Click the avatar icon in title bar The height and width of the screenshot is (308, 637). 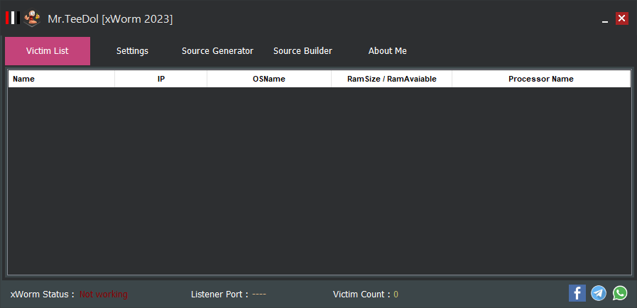tap(32, 18)
